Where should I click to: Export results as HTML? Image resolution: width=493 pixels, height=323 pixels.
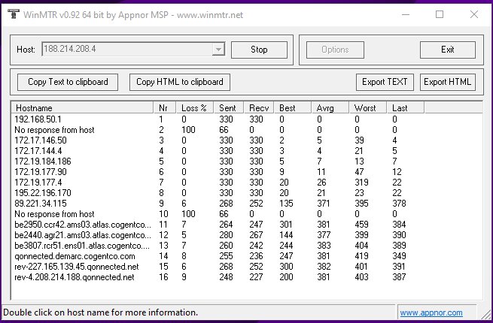(447, 82)
